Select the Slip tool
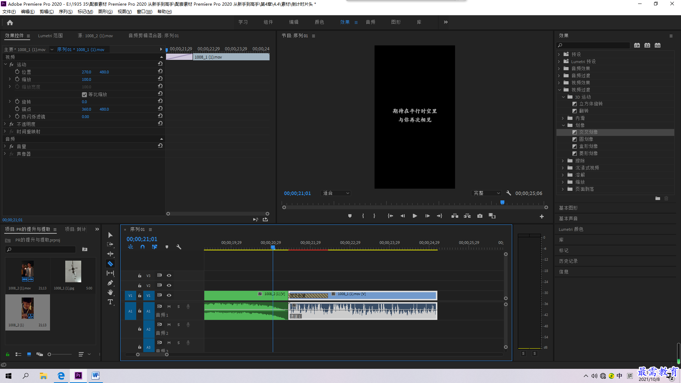 (110, 273)
